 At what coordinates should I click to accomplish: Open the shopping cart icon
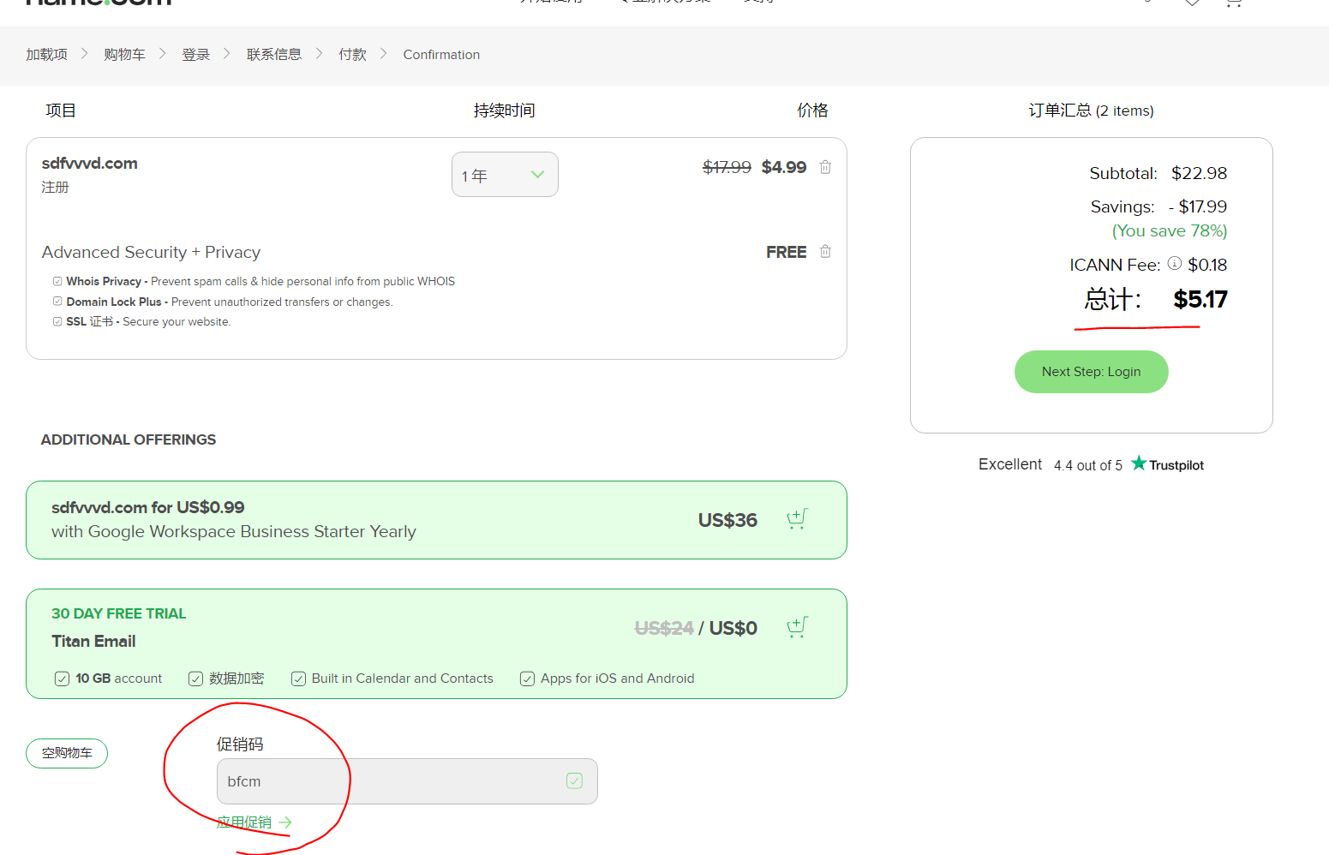click(1233, 3)
